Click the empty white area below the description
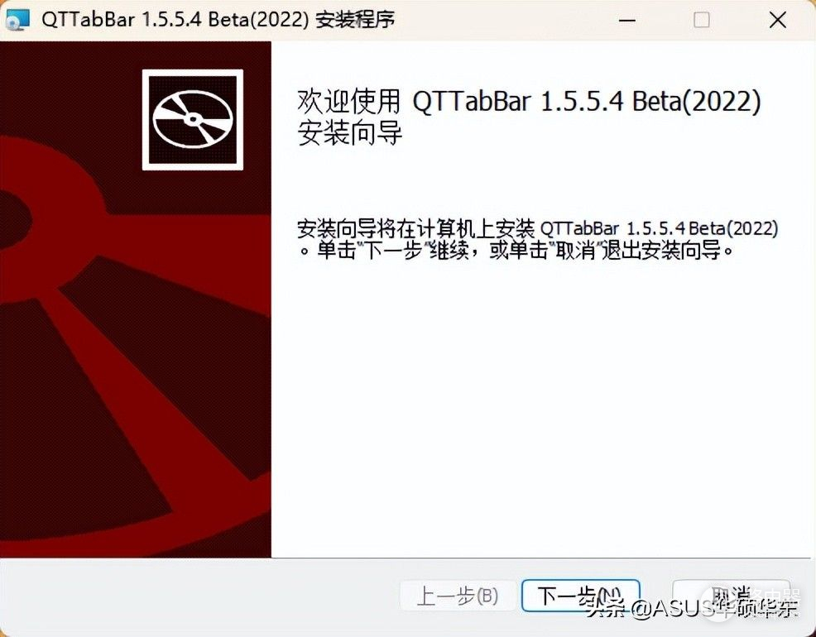Viewport: 816px width, 637px height. (x=543, y=405)
